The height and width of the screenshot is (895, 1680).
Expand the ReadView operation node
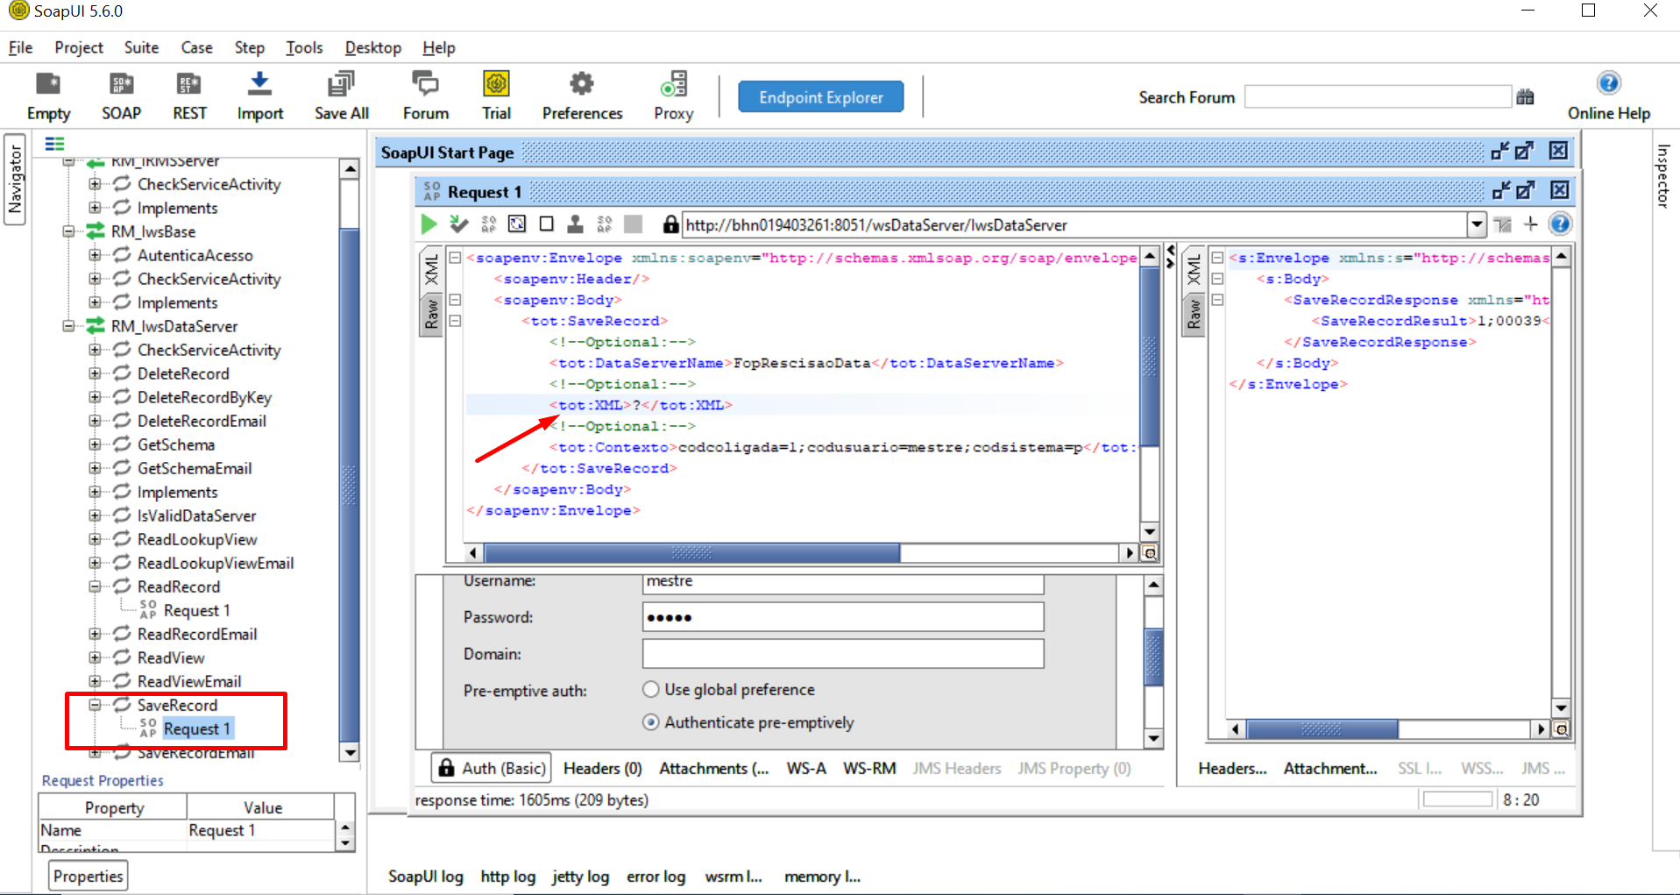tap(95, 657)
